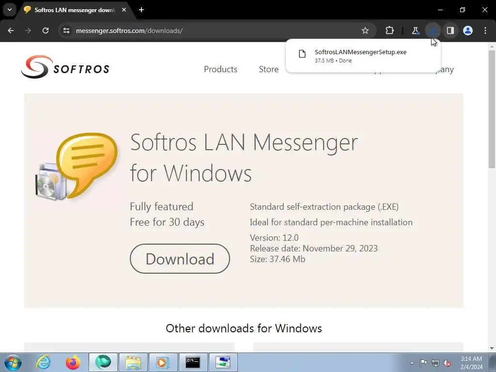
Task: Toggle the downloads toolbar icon
Action: point(433,31)
